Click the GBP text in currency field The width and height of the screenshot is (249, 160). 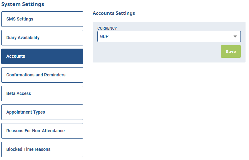pyautogui.click(x=104, y=36)
